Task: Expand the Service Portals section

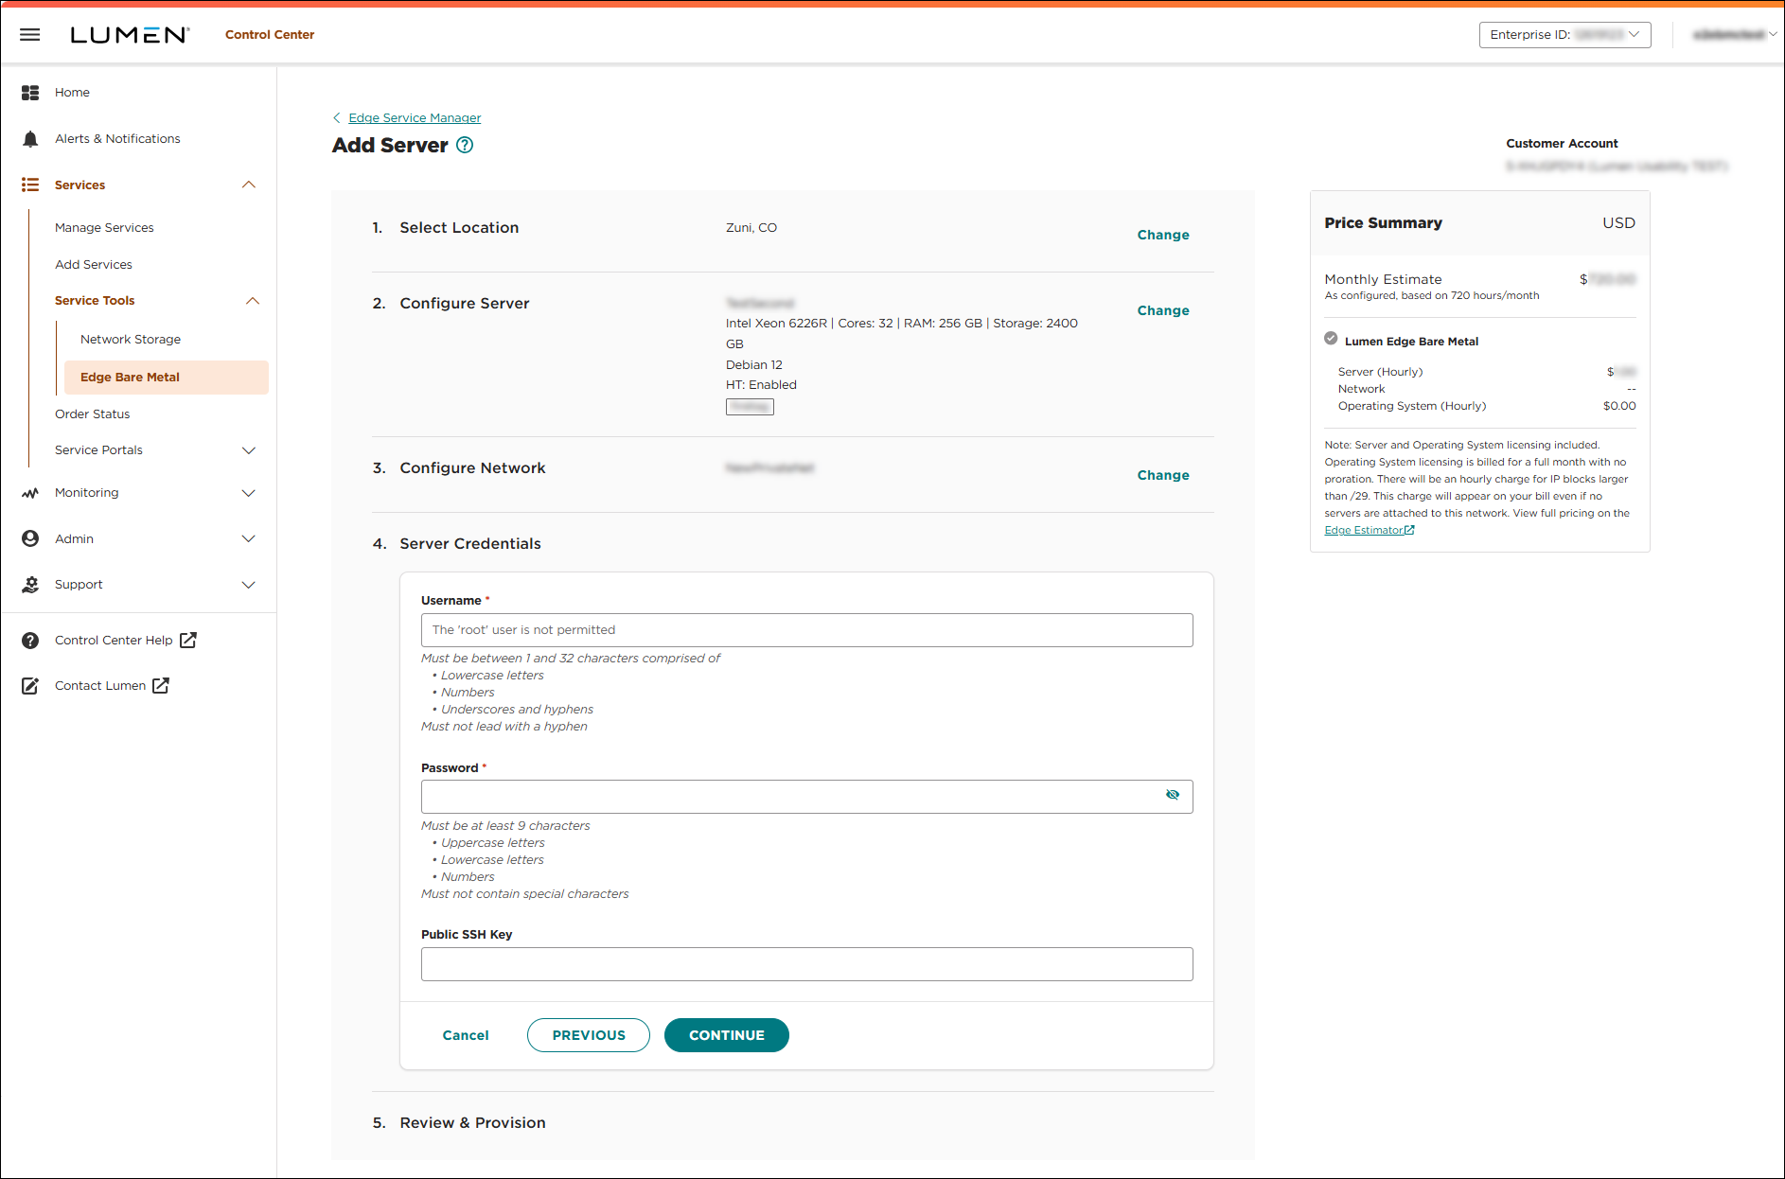Action: tap(249, 449)
